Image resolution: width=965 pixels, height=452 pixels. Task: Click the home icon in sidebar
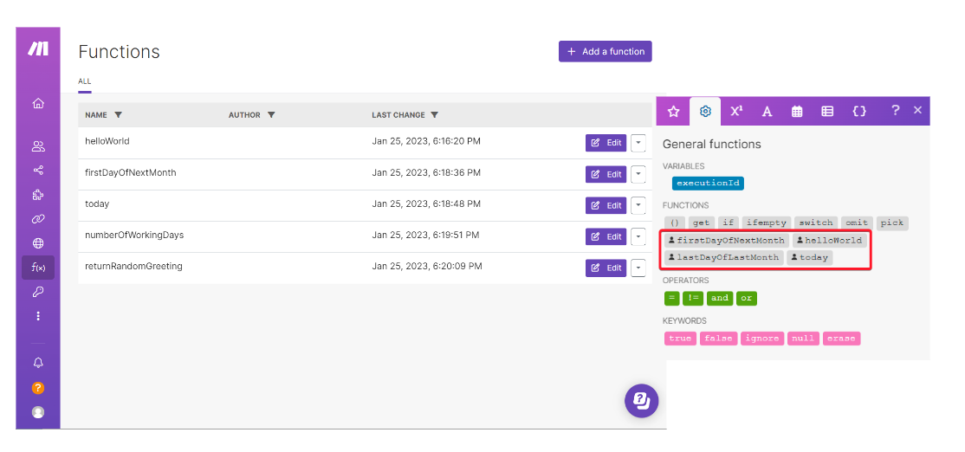click(38, 104)
